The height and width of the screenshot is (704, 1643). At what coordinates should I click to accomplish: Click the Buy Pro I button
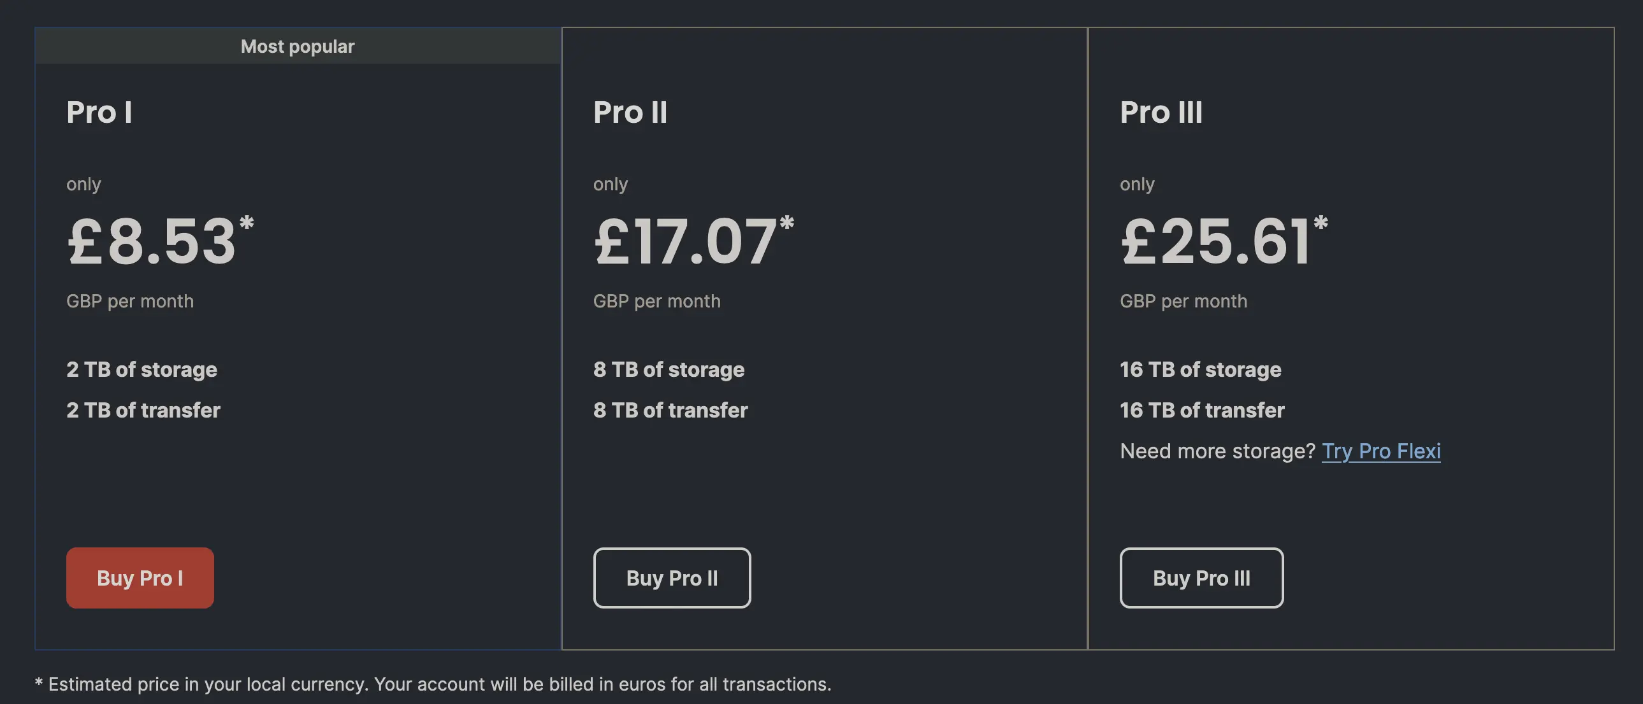(x=140, y=577)
